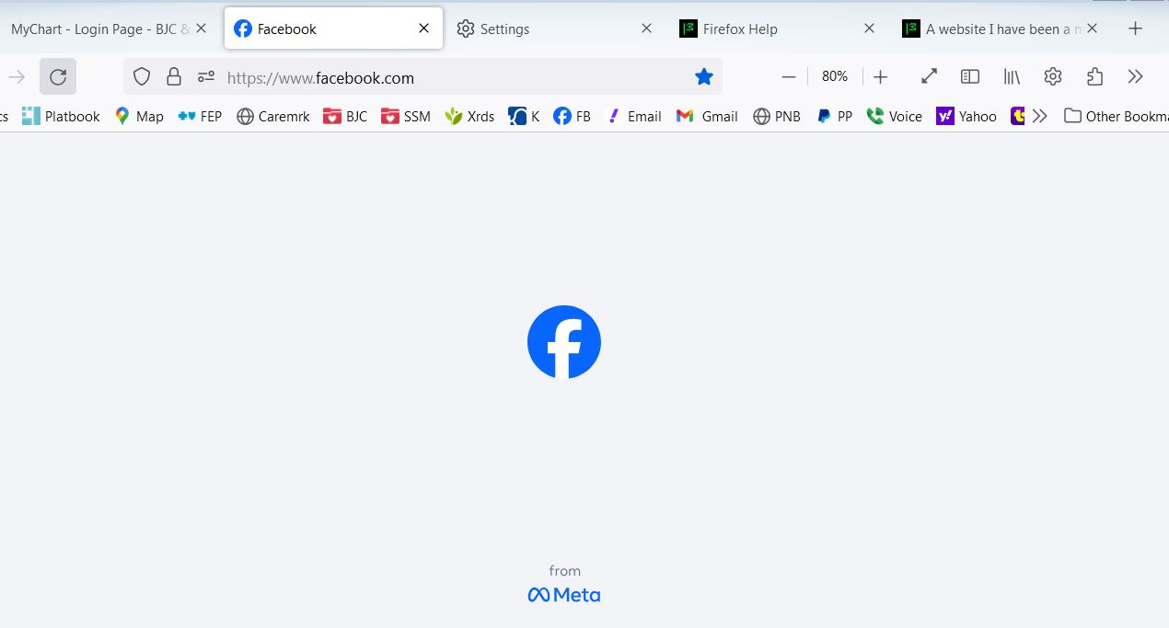Zoom in with the plus button

coord(880,77)
